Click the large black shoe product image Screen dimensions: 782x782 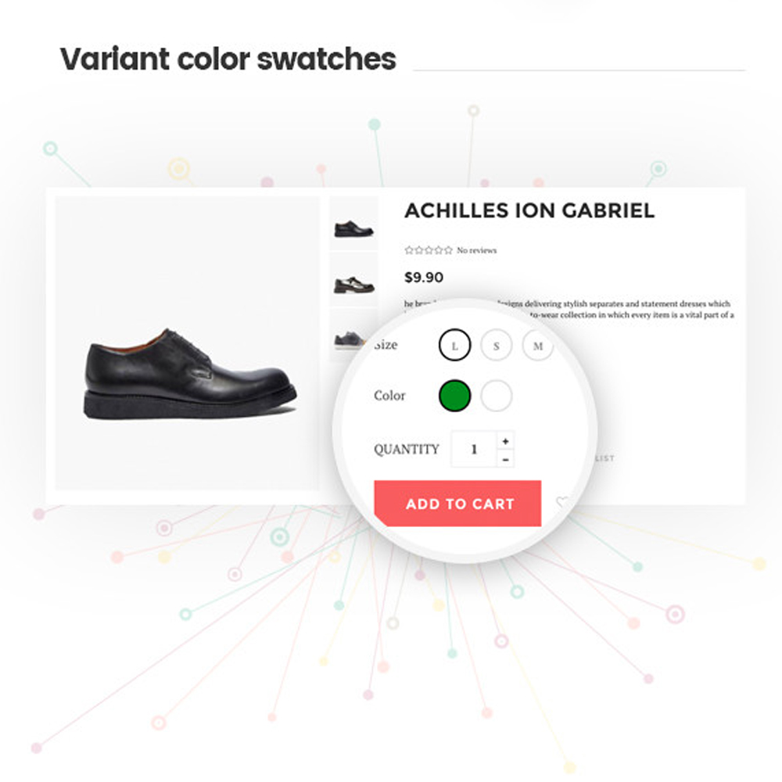pos(188,343)
